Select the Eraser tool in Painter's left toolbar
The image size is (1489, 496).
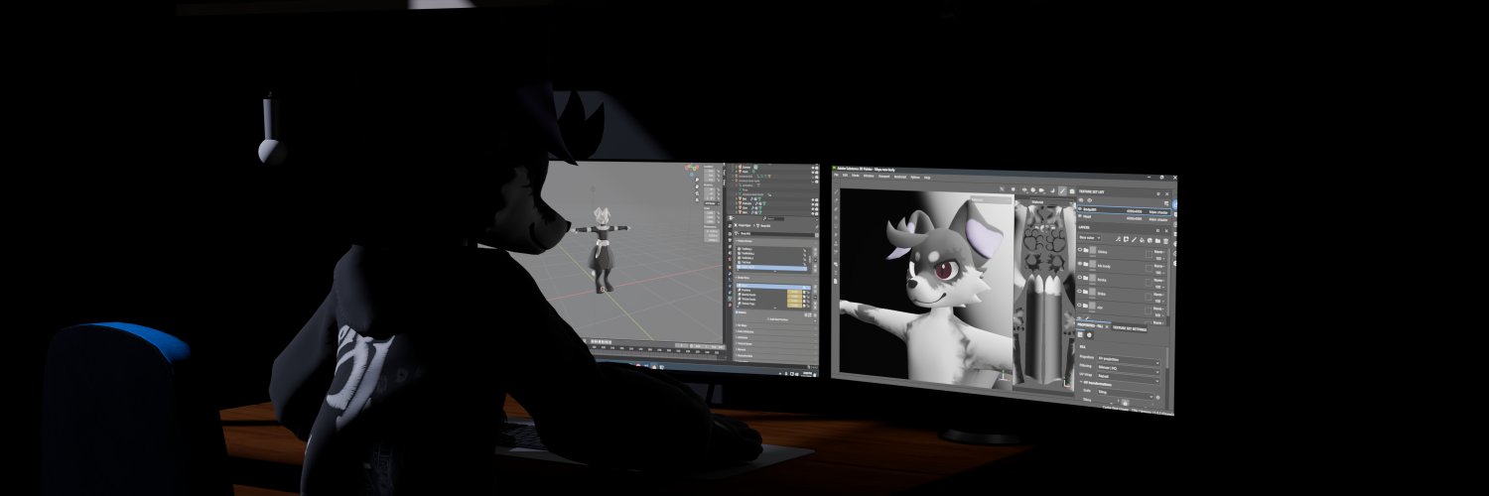[x=837, y=200]
